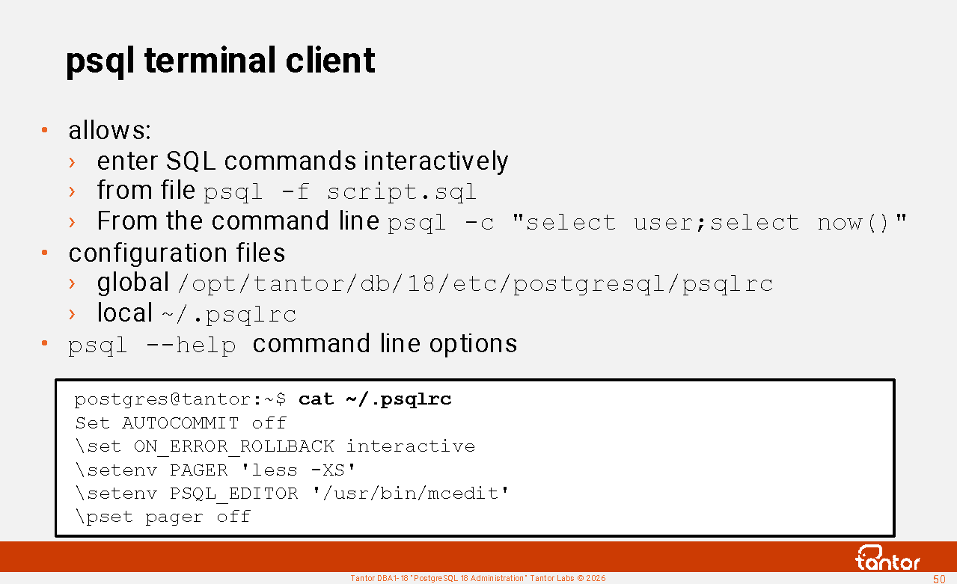Click the chevron before 'enter SQL commands interactively'

click(x=72, y=162)
